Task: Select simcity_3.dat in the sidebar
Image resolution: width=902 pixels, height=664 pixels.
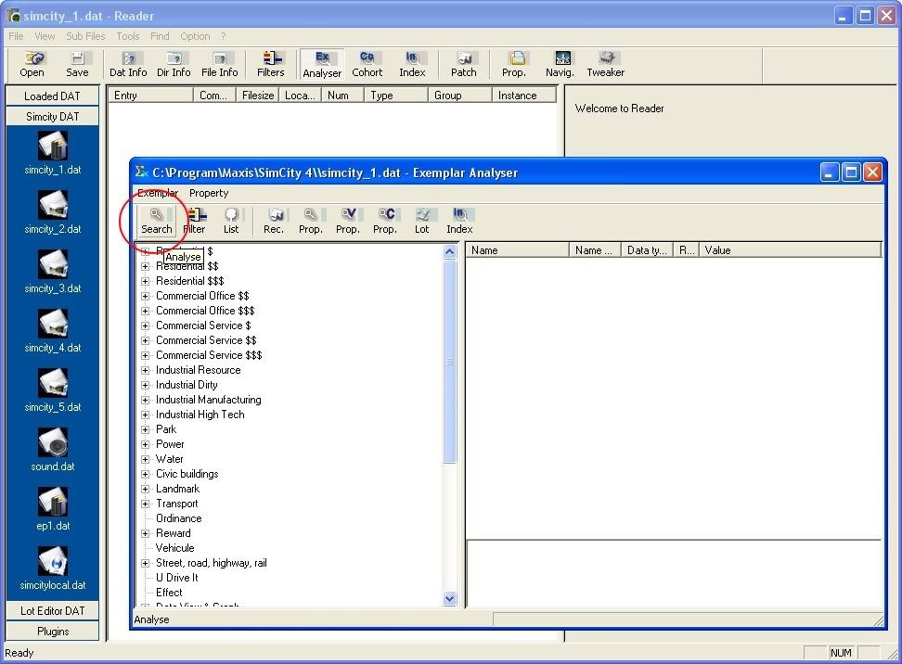Action: coord(53,272)
